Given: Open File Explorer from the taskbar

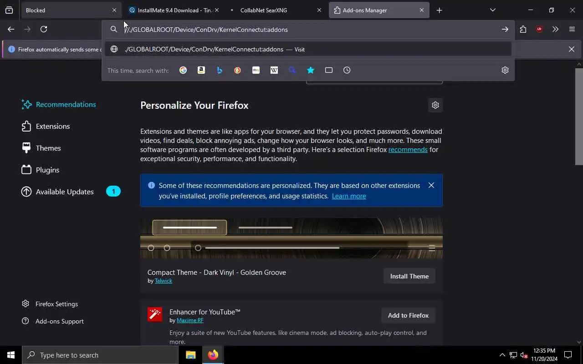Looking at the screenshot, I should [191, 355].
